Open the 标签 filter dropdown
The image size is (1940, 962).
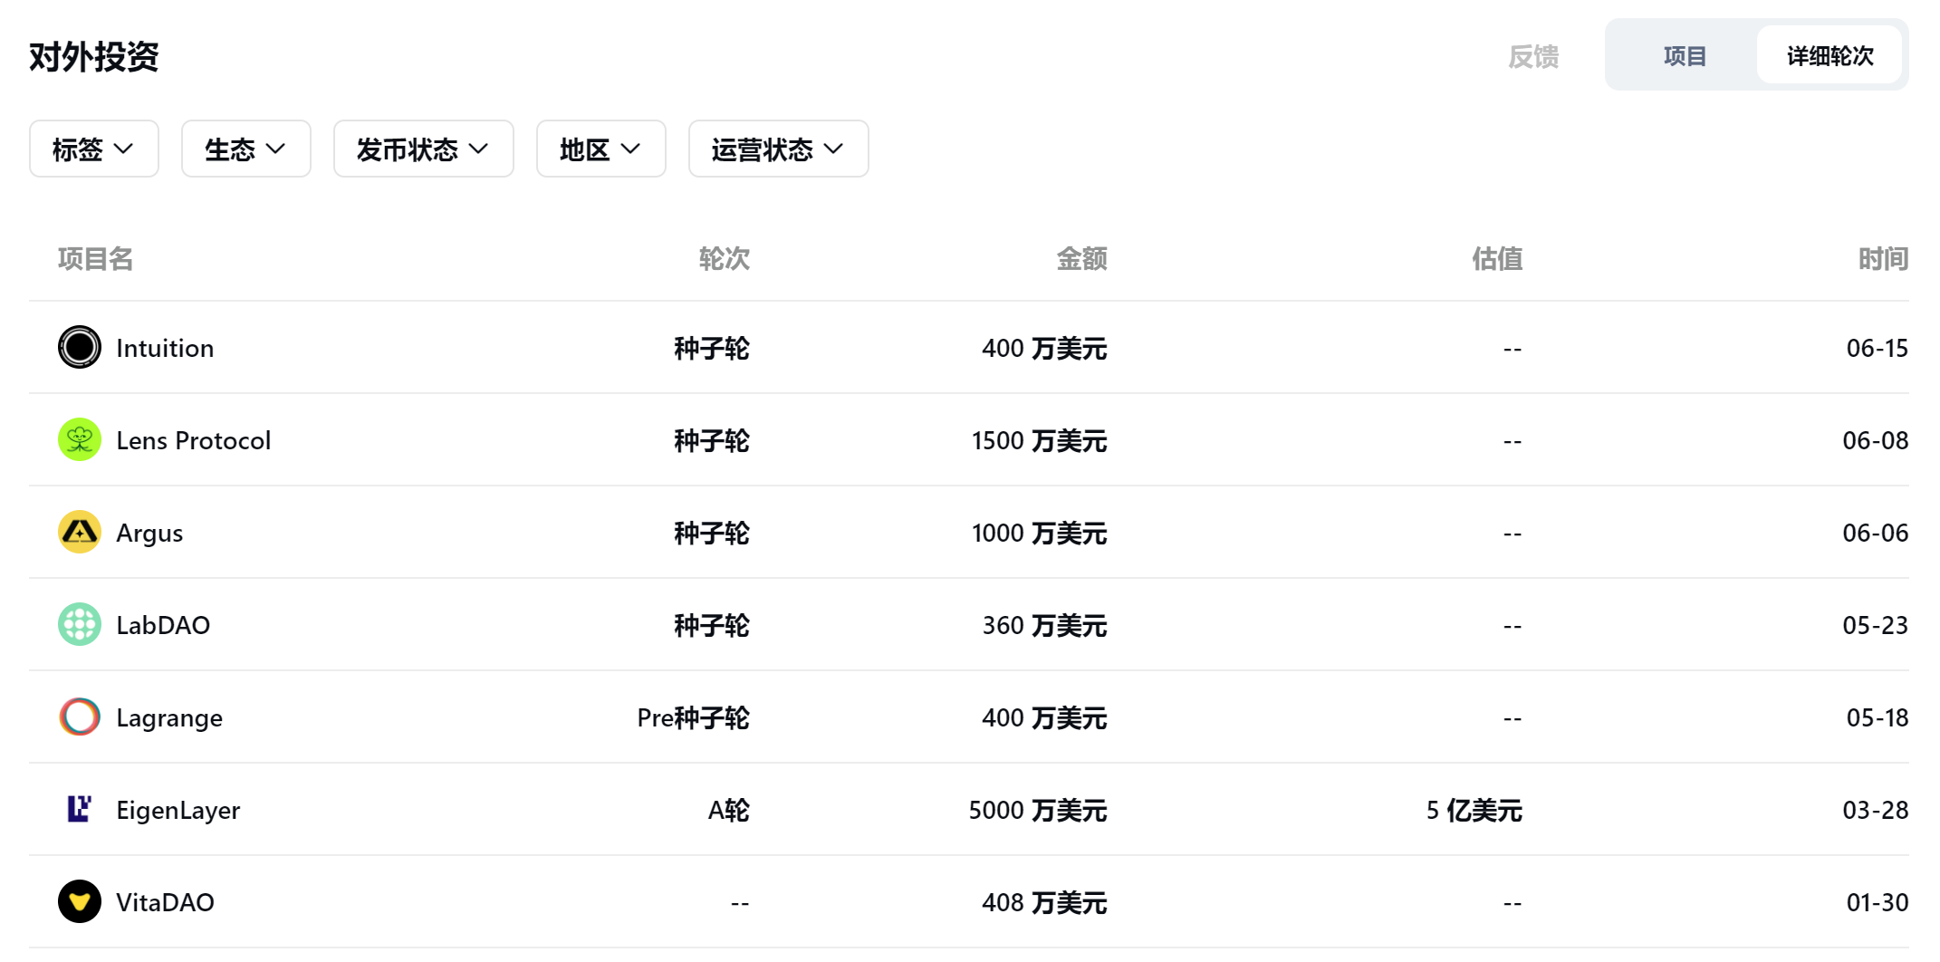94,149
